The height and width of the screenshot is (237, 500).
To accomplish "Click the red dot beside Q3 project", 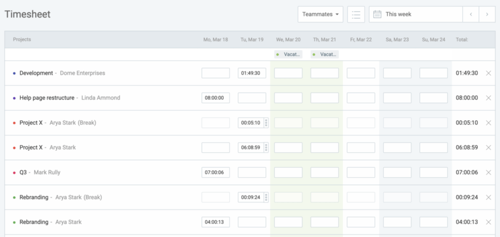I will [14, 172].
